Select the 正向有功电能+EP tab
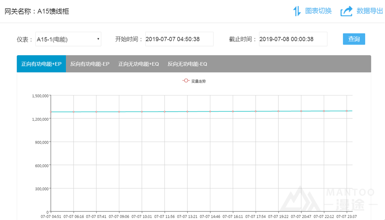The image size is (385, 220). [41, 64]
